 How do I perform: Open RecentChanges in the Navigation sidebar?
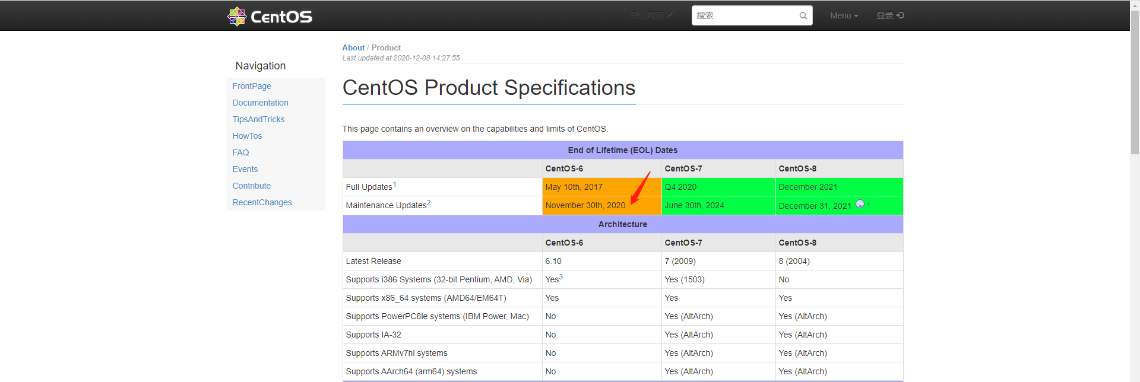point(262,202)
